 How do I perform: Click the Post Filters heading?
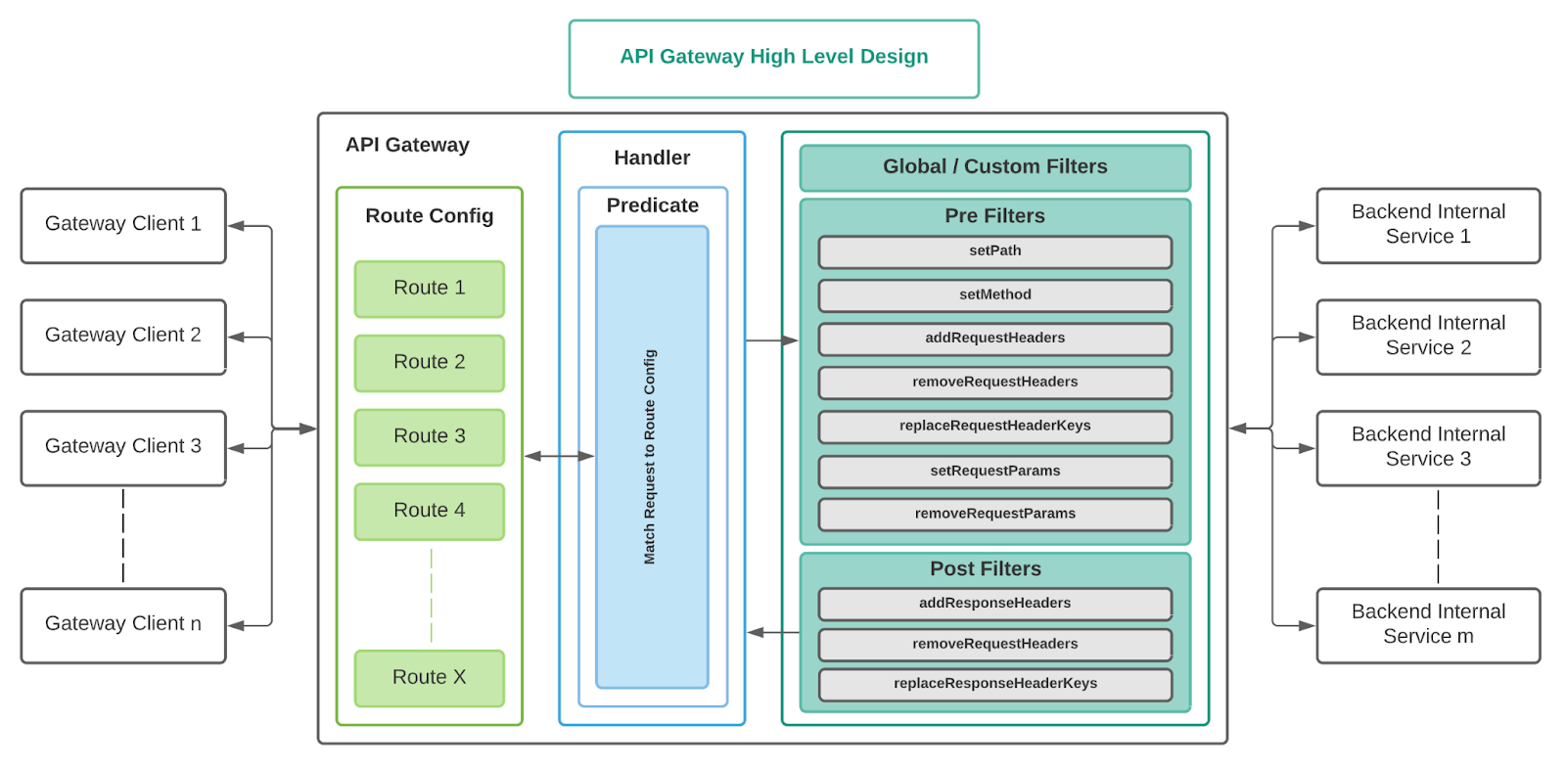click(x=986, y=568)
